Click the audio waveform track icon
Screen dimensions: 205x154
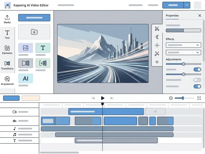[15, 121]
